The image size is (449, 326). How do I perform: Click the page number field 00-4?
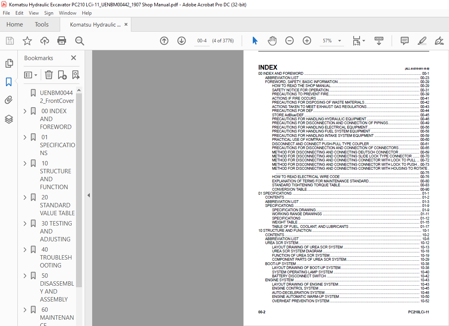pyautogui.click(x=202, y=41)
